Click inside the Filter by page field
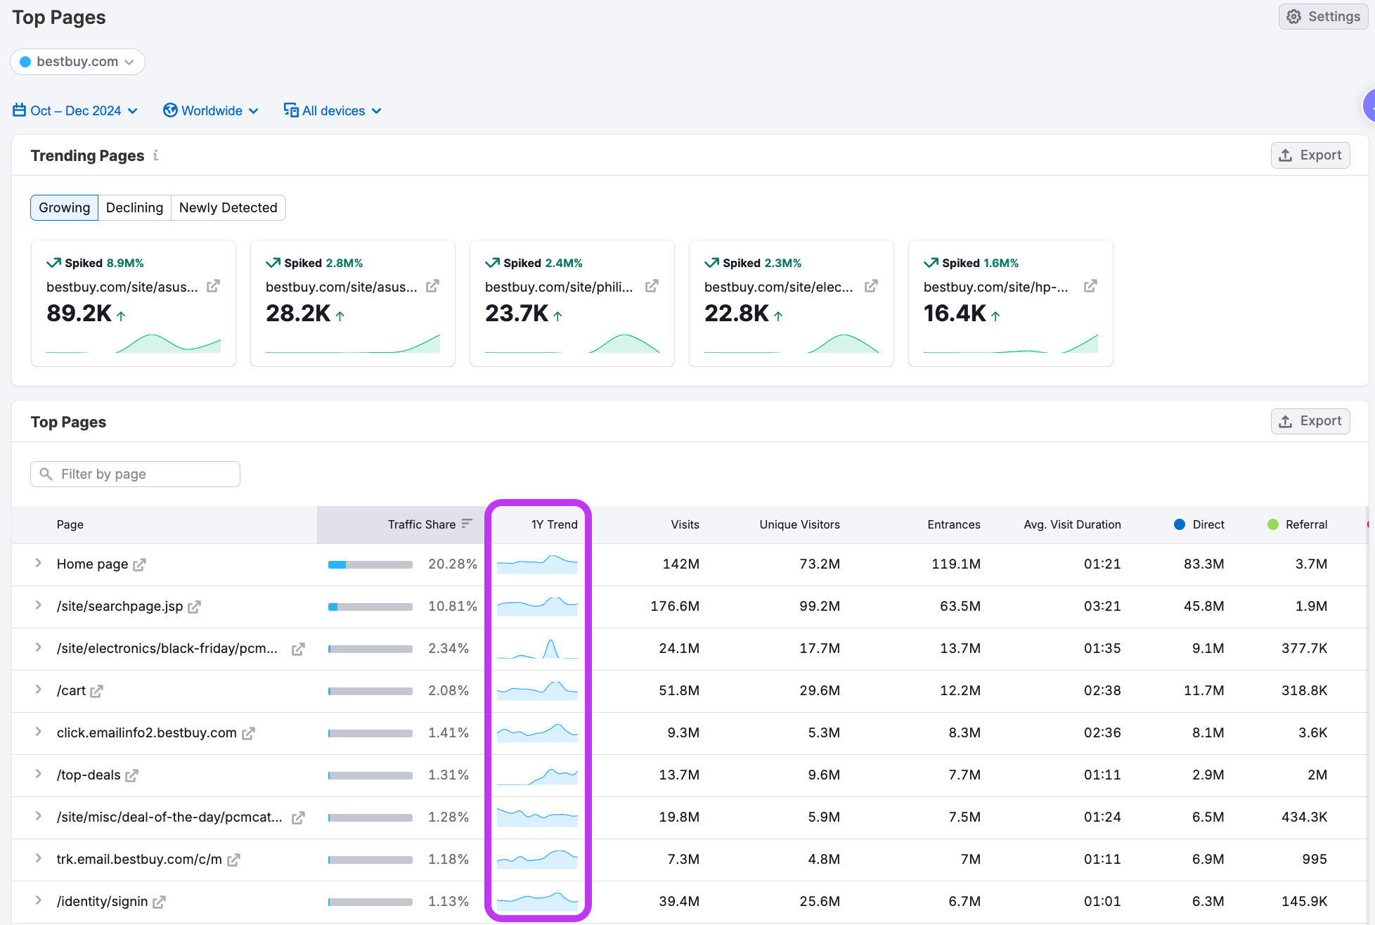 pyautogui.click(x=141, y=474)
